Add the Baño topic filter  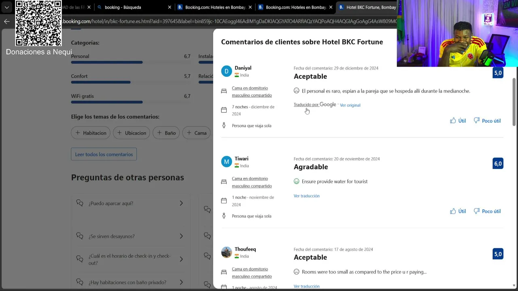pyautogui.click(x=166, y=133)
